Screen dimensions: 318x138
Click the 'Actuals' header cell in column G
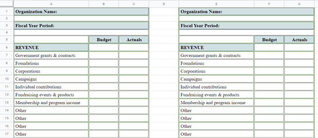(299, 39)
